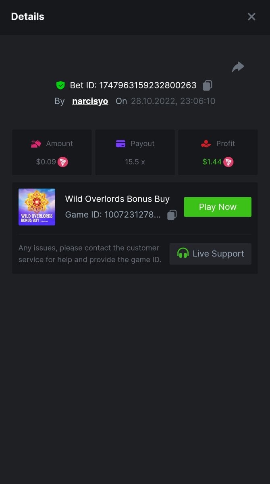Click the $1.44 profit value
The image size is (270, 484).
(212, 162)
